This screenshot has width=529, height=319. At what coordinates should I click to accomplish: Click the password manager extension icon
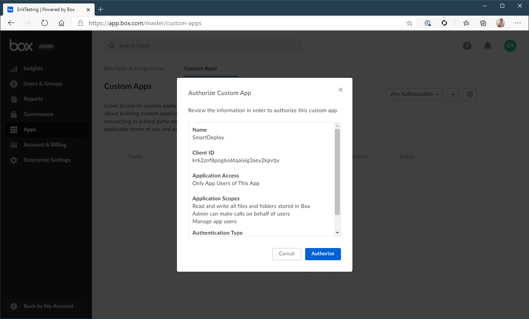pos(428,23)
